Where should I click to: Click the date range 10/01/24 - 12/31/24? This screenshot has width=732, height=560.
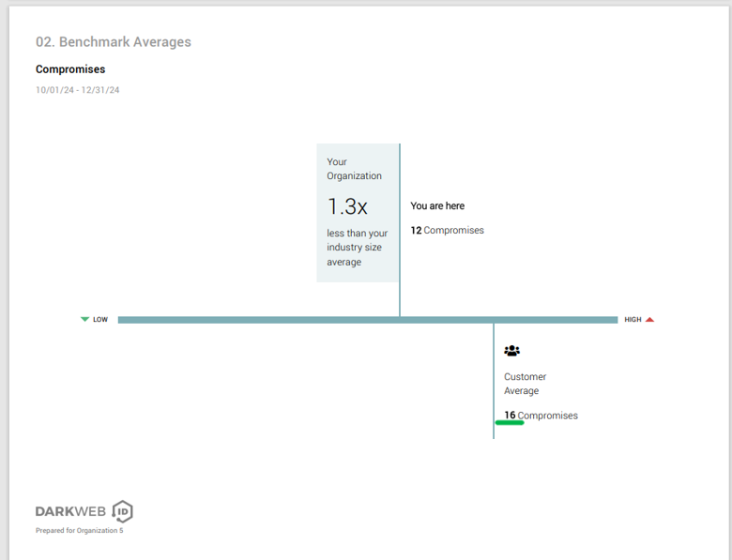77,90
